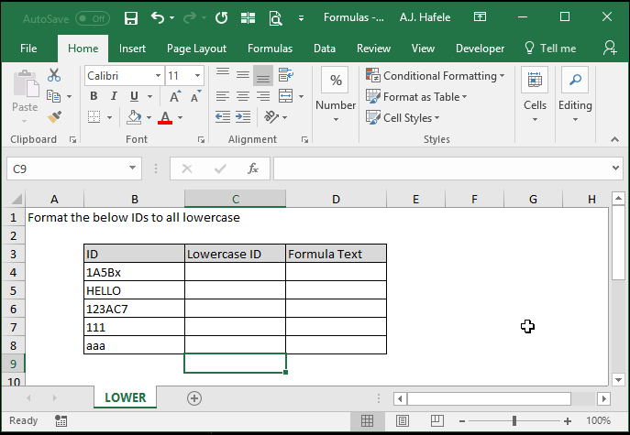Viewport: 630px width, 435px height.
Task: Select the LOWER sheet tab
Action: (126, 397)
